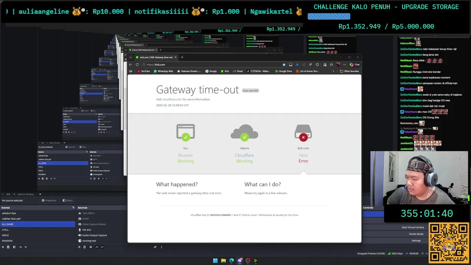Open the Windows Start menu

coord(215,261)
